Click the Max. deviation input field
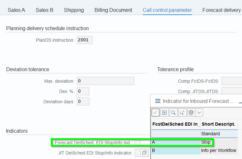Viewport: 242px width, 159px height. point(105,81)
